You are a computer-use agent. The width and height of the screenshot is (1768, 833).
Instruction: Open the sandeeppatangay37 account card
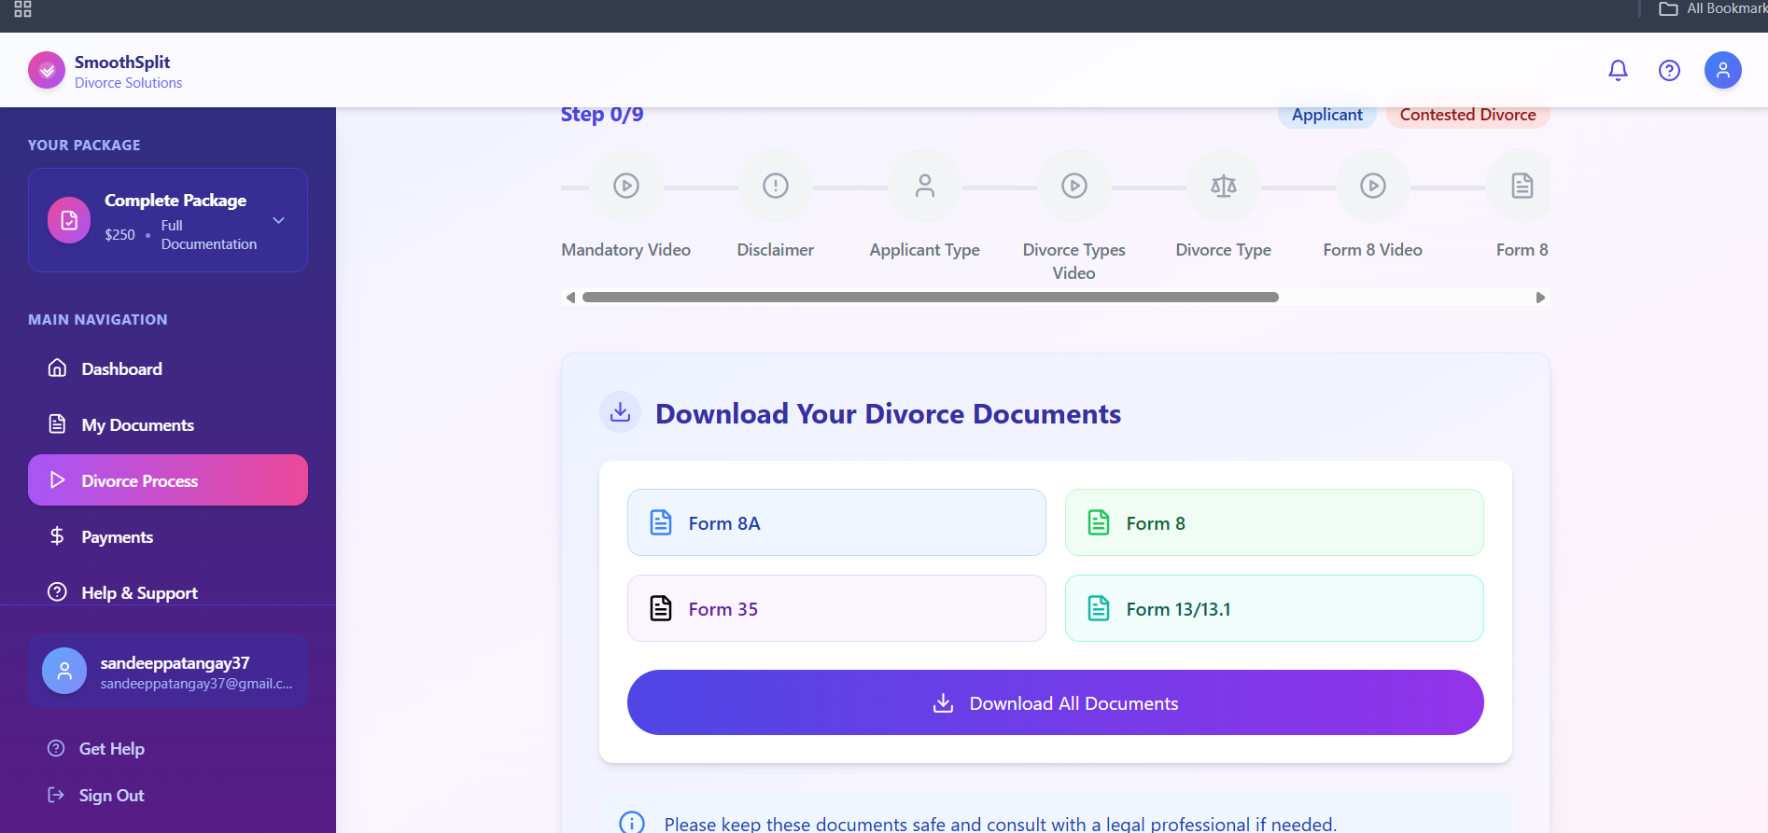click(168, 671)
